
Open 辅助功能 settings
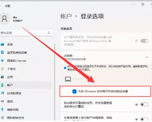click(26, 110)
